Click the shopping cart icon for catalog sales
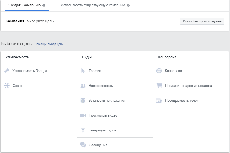230x153 pixels. pos(159,86)
